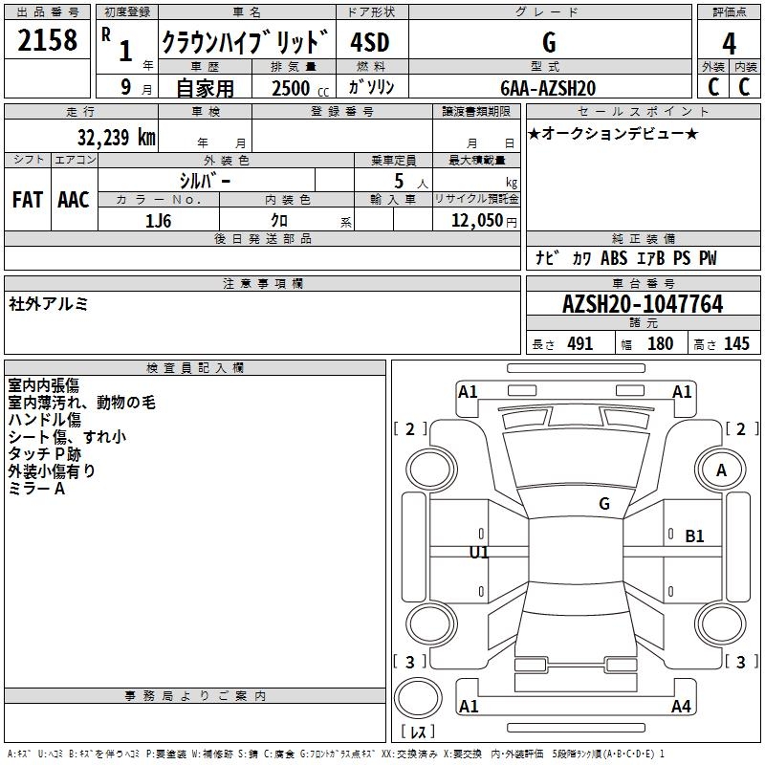The height and width of the screenshot is (765, 765).
Task: Click the spare tire circle above レス
Action: 418,698
